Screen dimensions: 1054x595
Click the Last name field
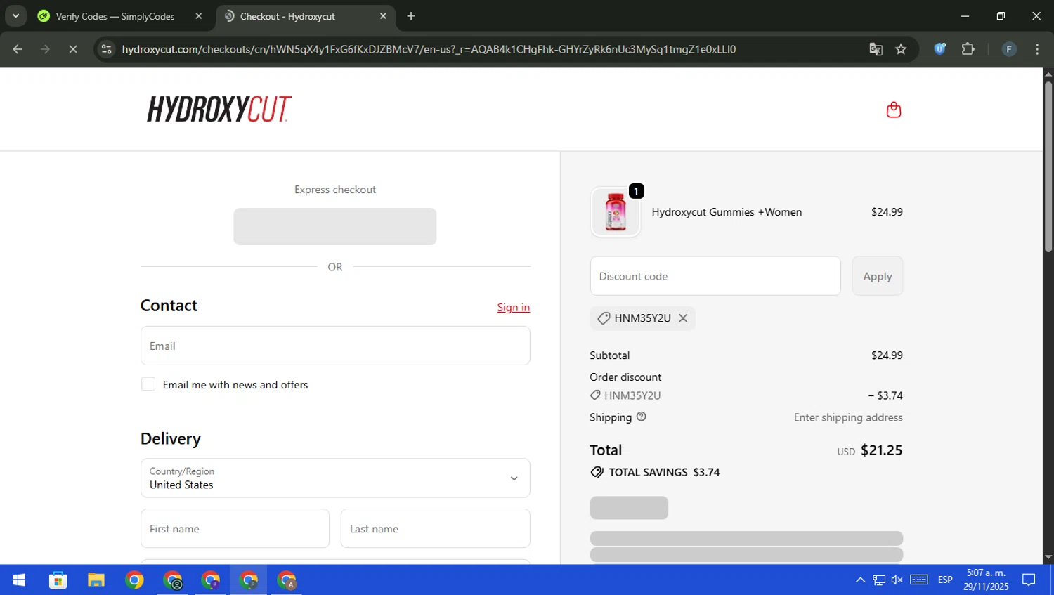pyautogui.click(x=435, y=528)
